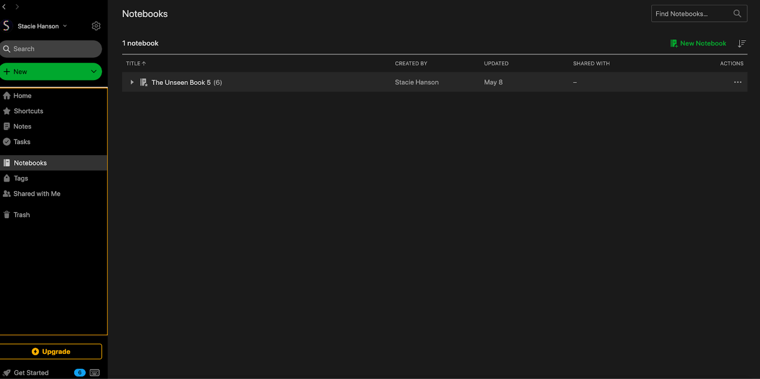Screen dimensions: 760x379
Task: Expand the Stacie Hanson account menu
Action: (65, 26)
